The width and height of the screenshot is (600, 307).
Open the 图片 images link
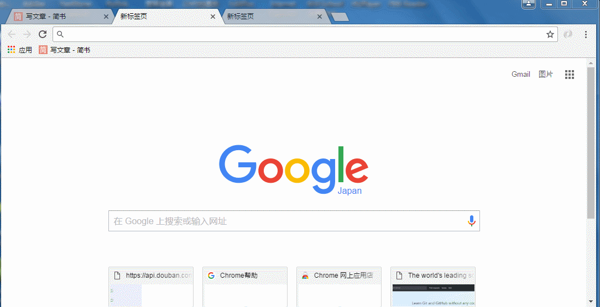click(x=546, y=74)
